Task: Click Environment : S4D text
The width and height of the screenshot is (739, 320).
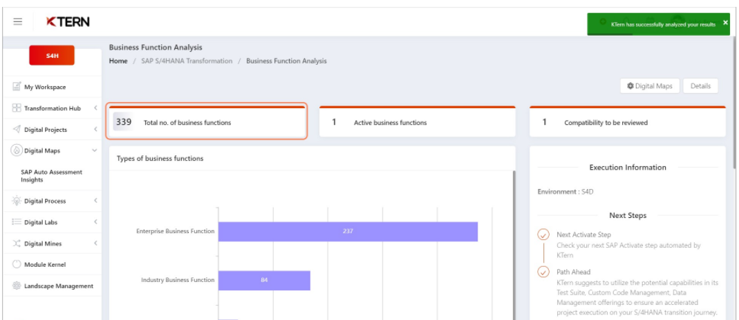Action: [566, 192]
